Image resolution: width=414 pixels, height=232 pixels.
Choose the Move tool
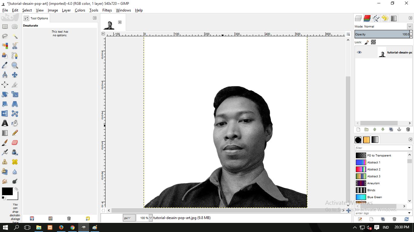pos(15,75)
